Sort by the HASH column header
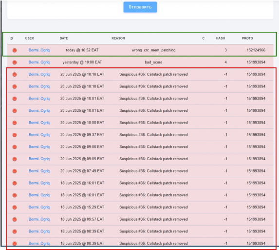 pos(221,39)
